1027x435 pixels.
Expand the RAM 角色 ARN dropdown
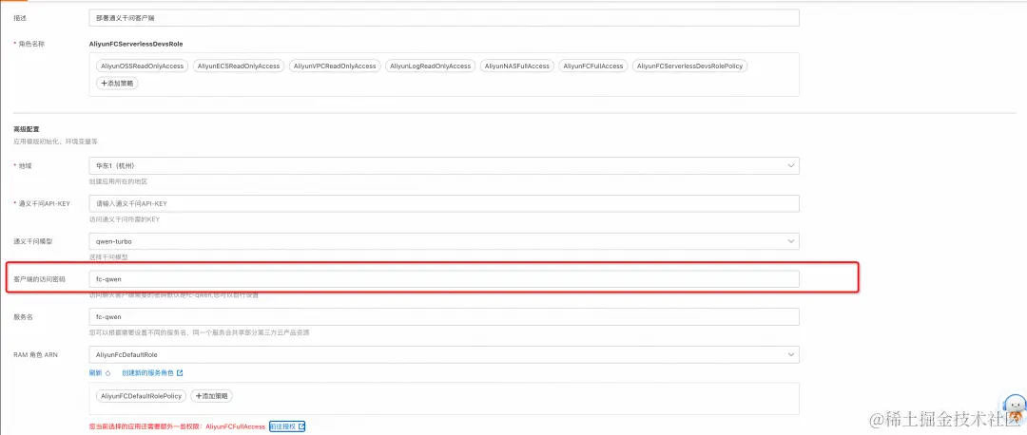click(x=444, y=354)
